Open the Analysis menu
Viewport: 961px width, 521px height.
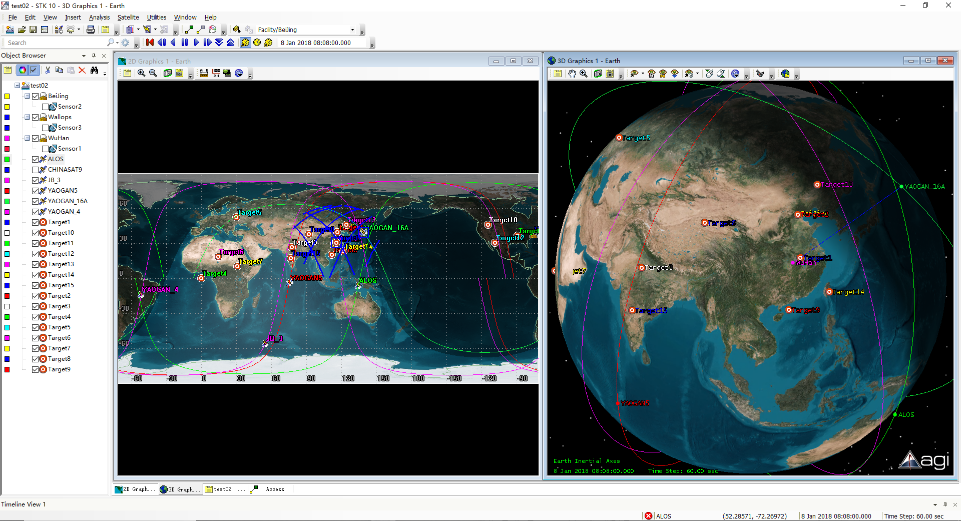coord(99,18)
